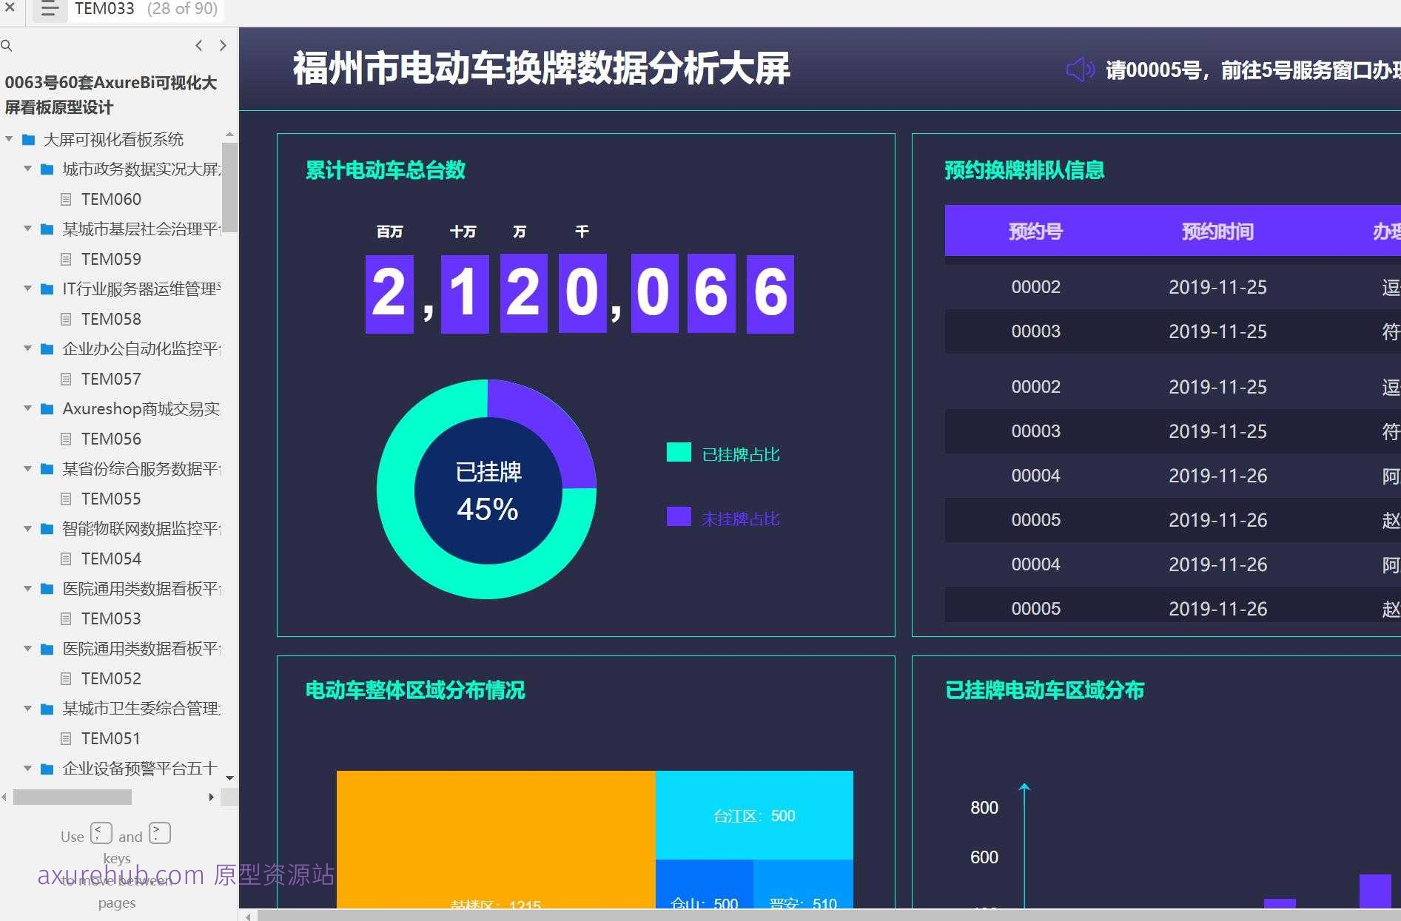Click the page icon beside TEM056
Image resolution: width=1401 pixels, height=921 pixels.
coord(66,439)
